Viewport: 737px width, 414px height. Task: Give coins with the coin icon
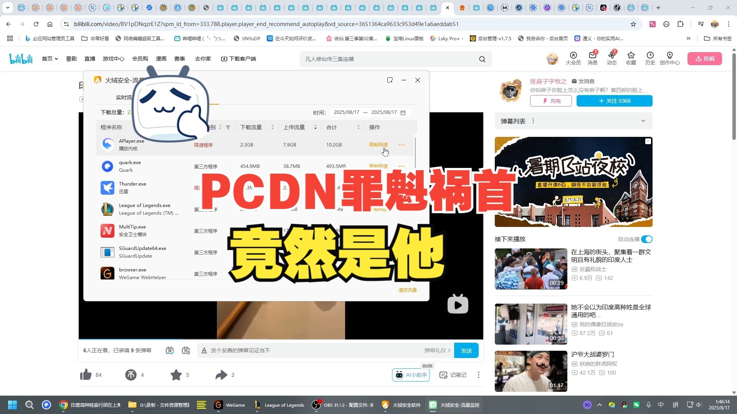(131, 375)
